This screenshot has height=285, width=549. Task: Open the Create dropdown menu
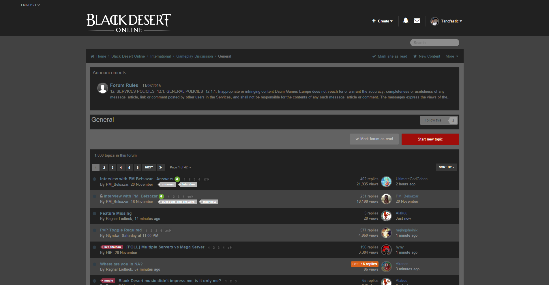pos(382,21)
